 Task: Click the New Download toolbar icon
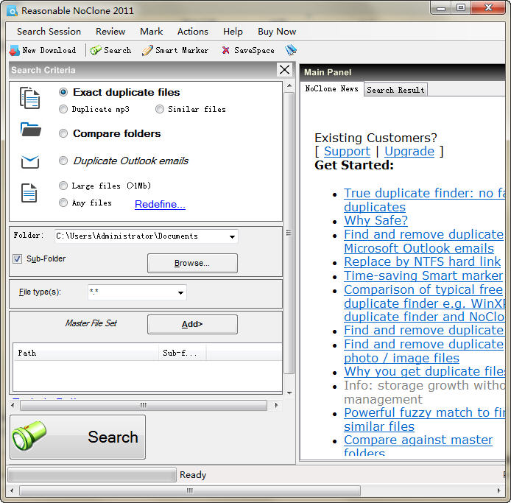tap(14, 51)
